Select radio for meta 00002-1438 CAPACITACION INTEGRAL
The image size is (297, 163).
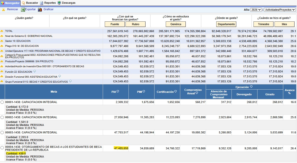point(2,117)
